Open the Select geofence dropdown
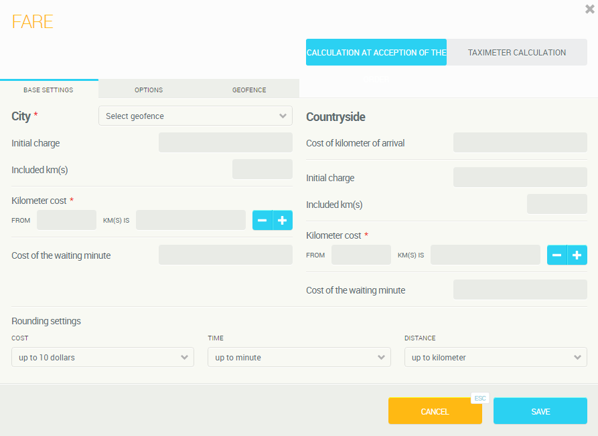Viewport: 598px width, 436px height. pyautogui.click(x=195, y=116)
